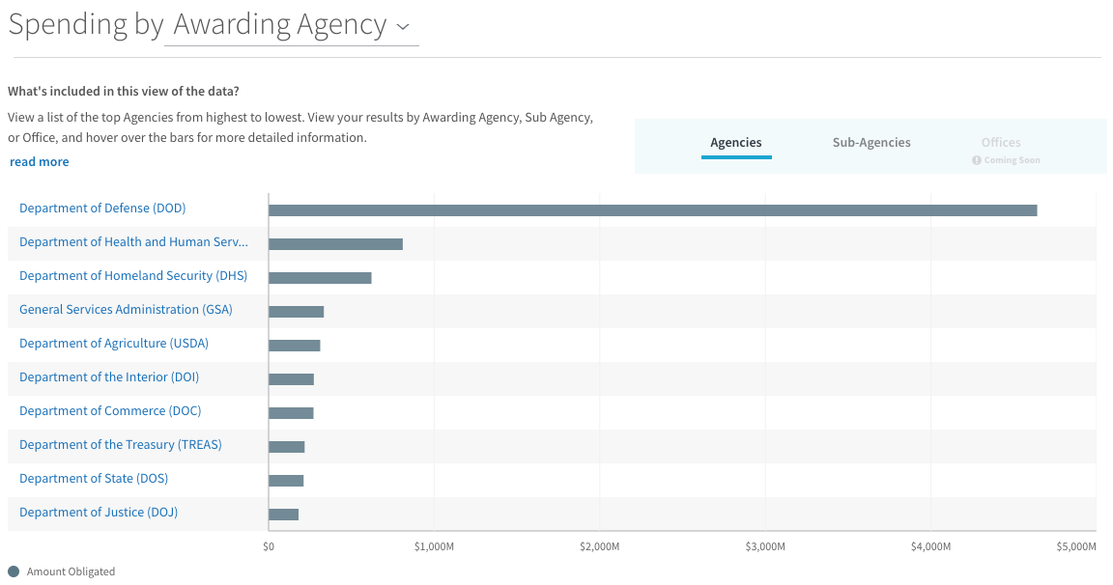Open Department of Commerce (DOC) link
The image size is (1113, 585).
pyautogui.click(x=110, y=411)
